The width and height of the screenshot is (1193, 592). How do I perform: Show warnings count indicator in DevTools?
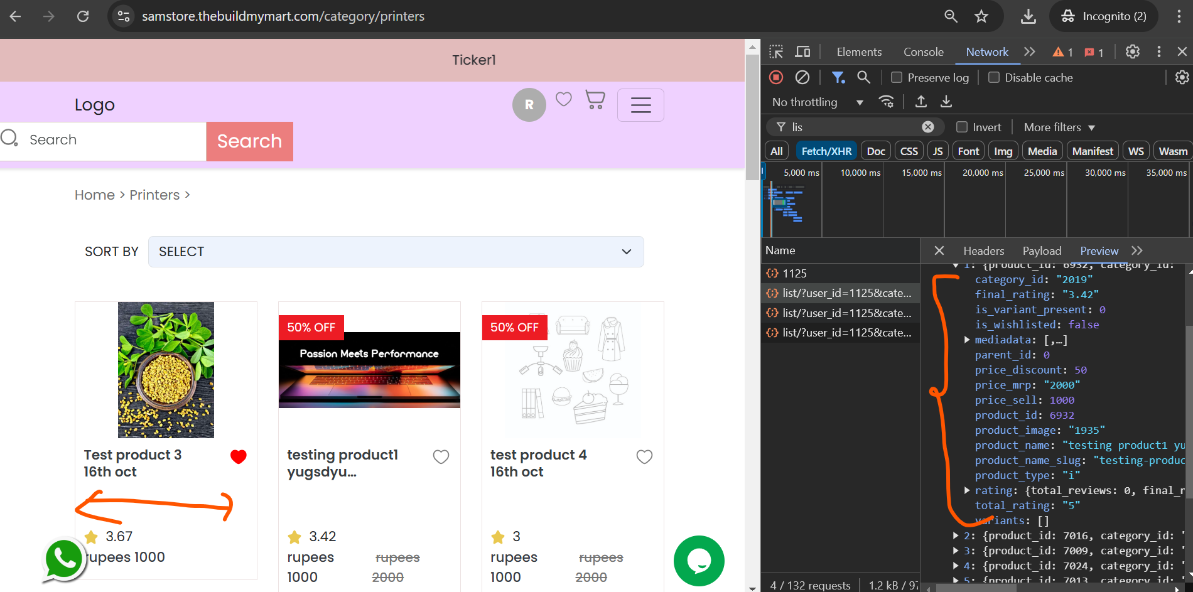(1062, 52)
